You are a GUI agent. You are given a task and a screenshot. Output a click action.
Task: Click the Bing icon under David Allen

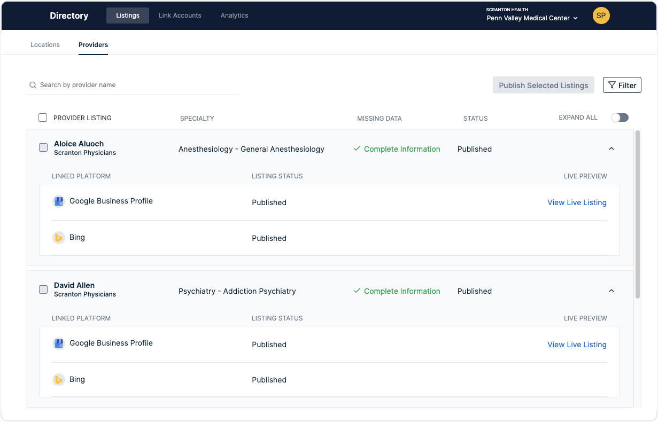[x=59, y=380]
